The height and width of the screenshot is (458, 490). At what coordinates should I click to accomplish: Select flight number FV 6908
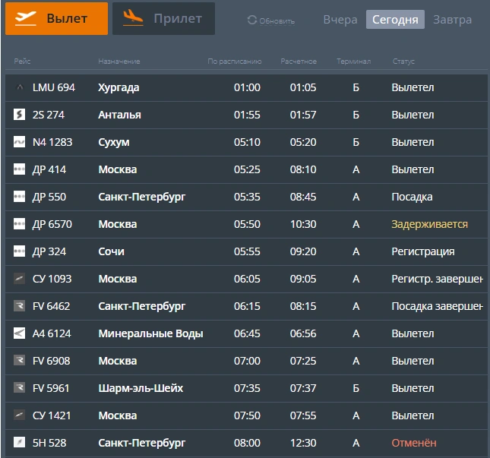(51, 361)
